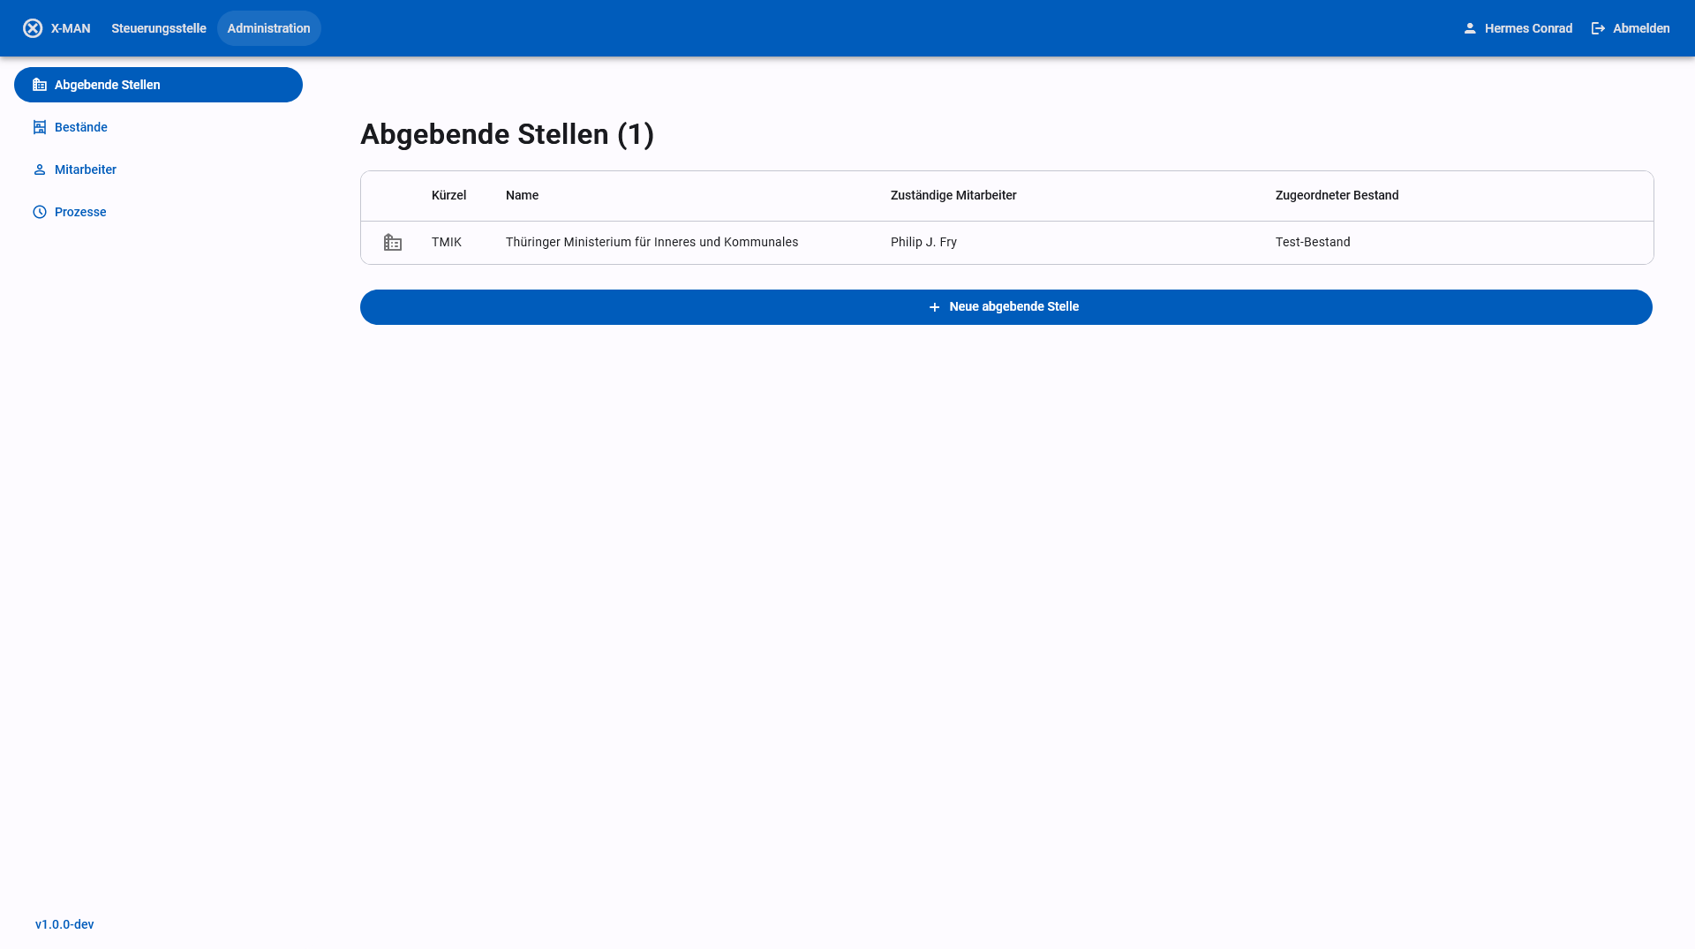1695x949 pixels.
Task: Open the Prozesse sidebar entry
Action: tap(158, 212)
